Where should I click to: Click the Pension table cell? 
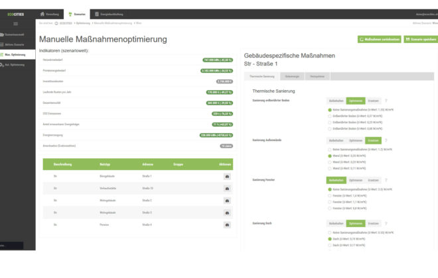104,225
